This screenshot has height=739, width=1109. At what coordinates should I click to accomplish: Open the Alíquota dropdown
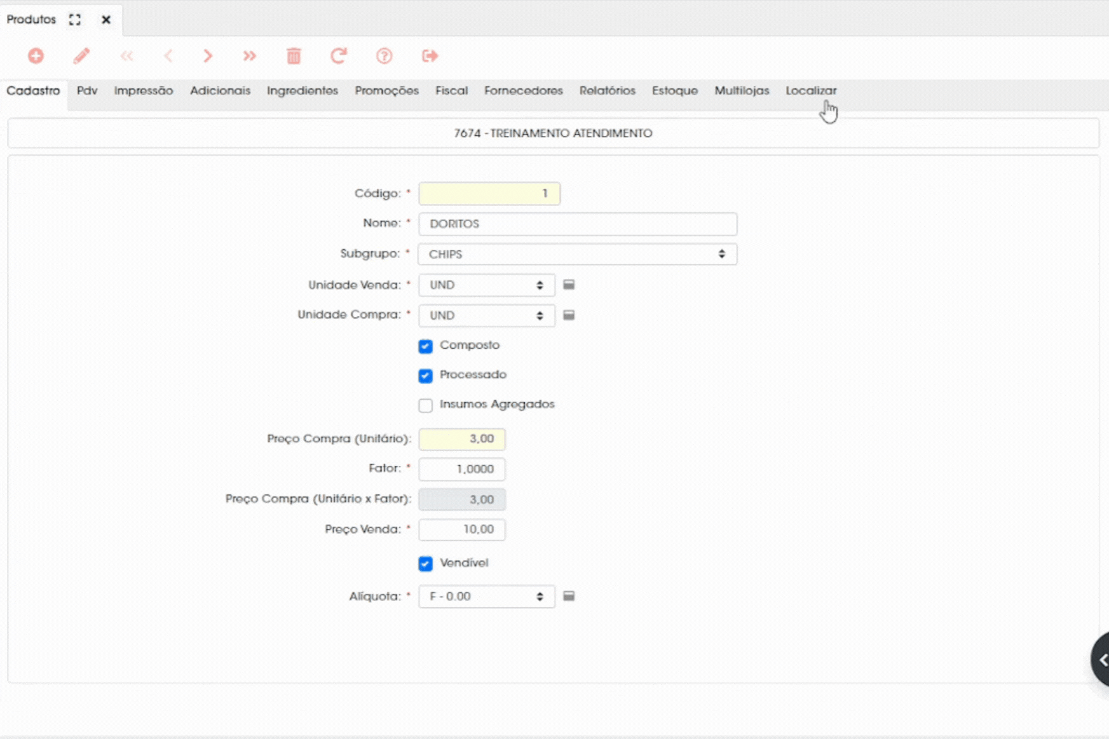click(x=486, y=597)
